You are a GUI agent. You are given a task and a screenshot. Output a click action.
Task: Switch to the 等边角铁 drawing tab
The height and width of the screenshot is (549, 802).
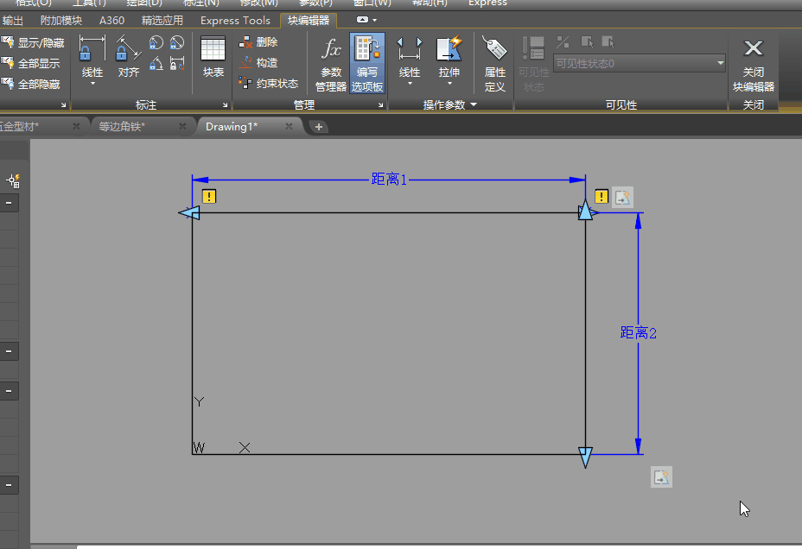[x=122, y=126]
